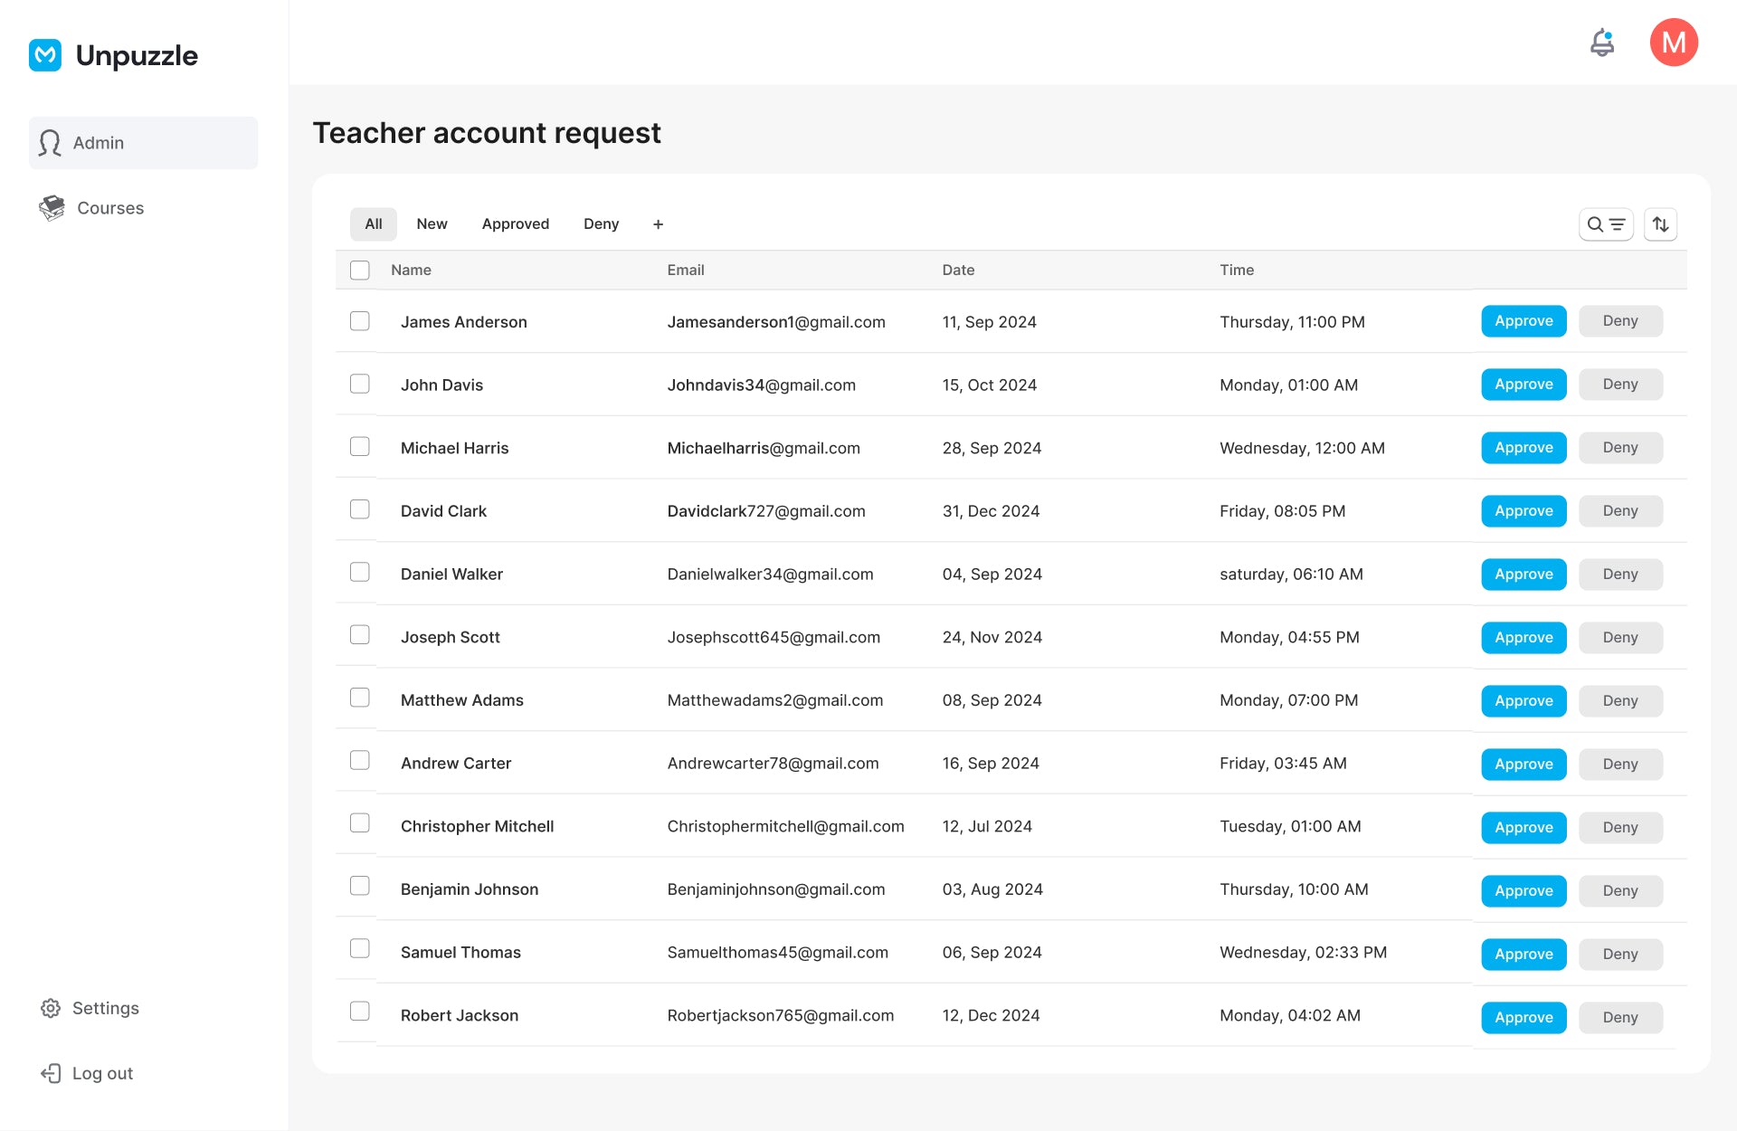Open Settings from the sidebar
This screenshot has height=1131, width=1737.
[105, 1008]
